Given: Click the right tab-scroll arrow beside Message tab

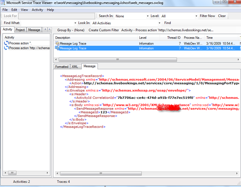Looking at the screenshot, I should point(50,30).
